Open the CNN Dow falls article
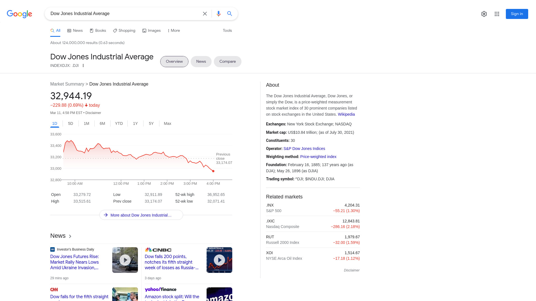This screenshot has width=536, height=301. point(79,298)
